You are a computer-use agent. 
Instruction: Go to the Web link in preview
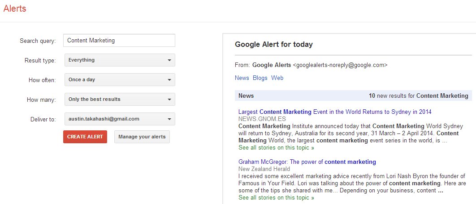pos(277,78)
